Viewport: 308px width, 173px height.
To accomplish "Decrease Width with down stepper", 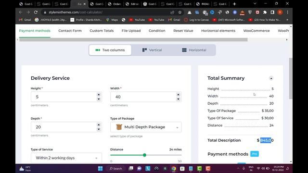I will (x=178, y=99).
